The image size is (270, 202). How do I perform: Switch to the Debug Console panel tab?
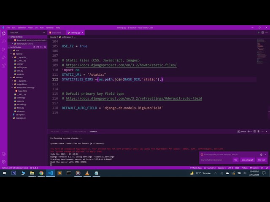79,132
